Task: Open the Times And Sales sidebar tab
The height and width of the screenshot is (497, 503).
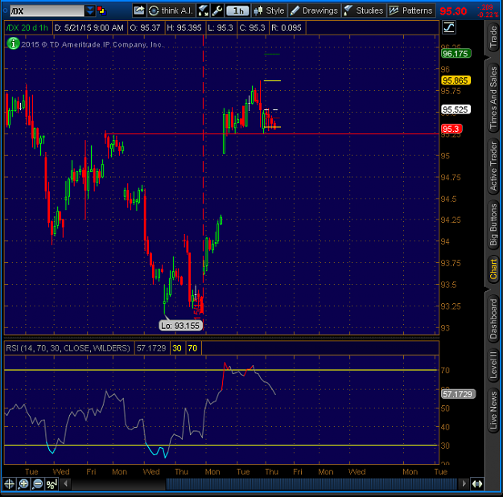Action: pos(493,97)
